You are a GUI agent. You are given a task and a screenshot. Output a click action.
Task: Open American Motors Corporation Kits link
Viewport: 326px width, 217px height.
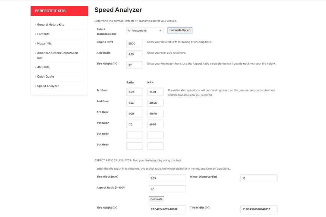coord(57,53)
